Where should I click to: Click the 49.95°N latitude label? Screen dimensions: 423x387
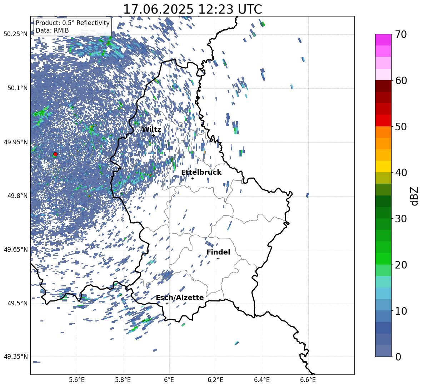click(x=16, y=142)
